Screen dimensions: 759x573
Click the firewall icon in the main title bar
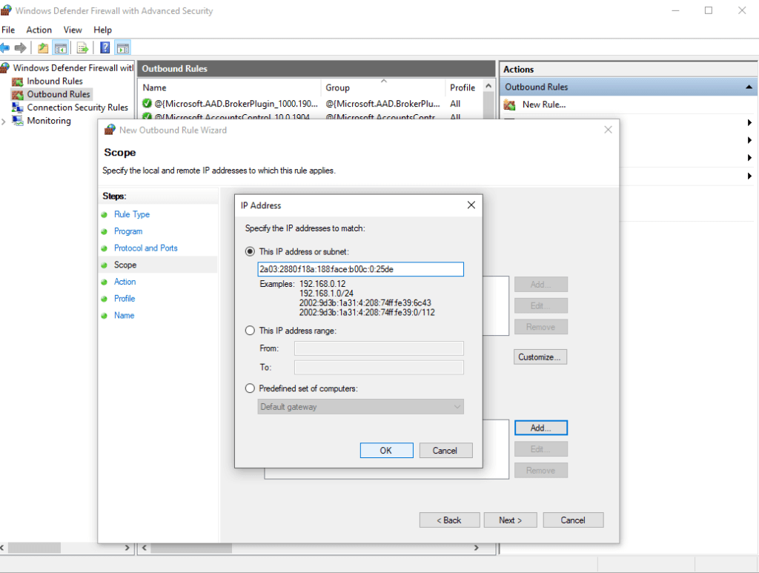(6, 10)
